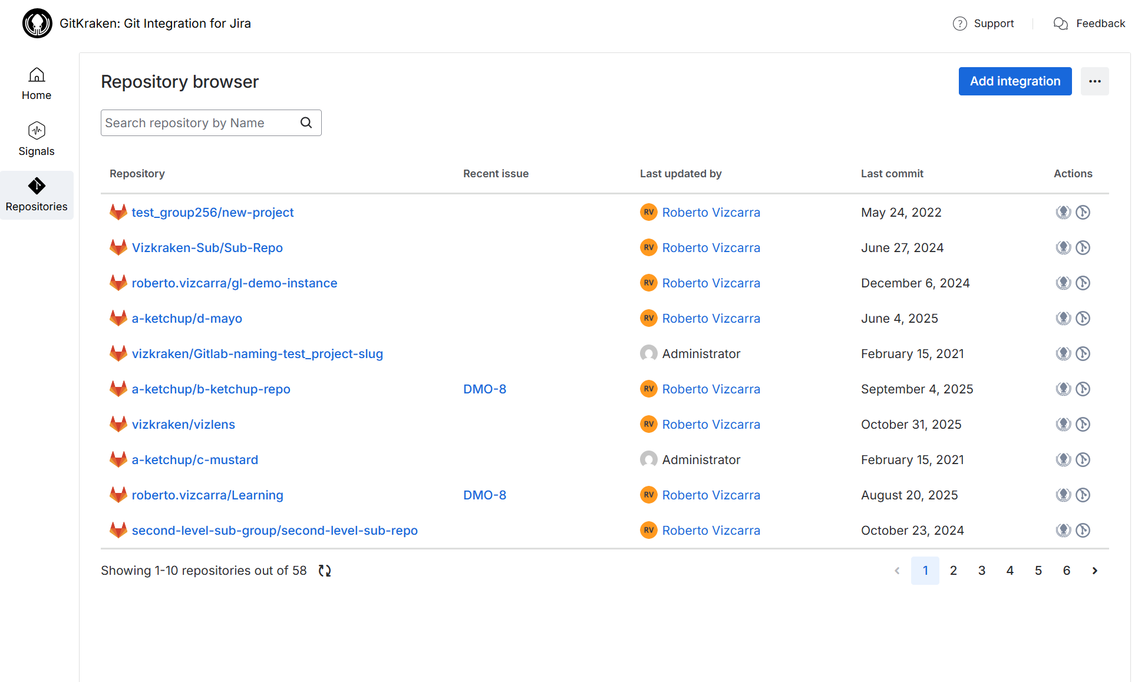1138x682 pixels.
Task: Select the Repositories sidebar tab
Action: point(37,195)
